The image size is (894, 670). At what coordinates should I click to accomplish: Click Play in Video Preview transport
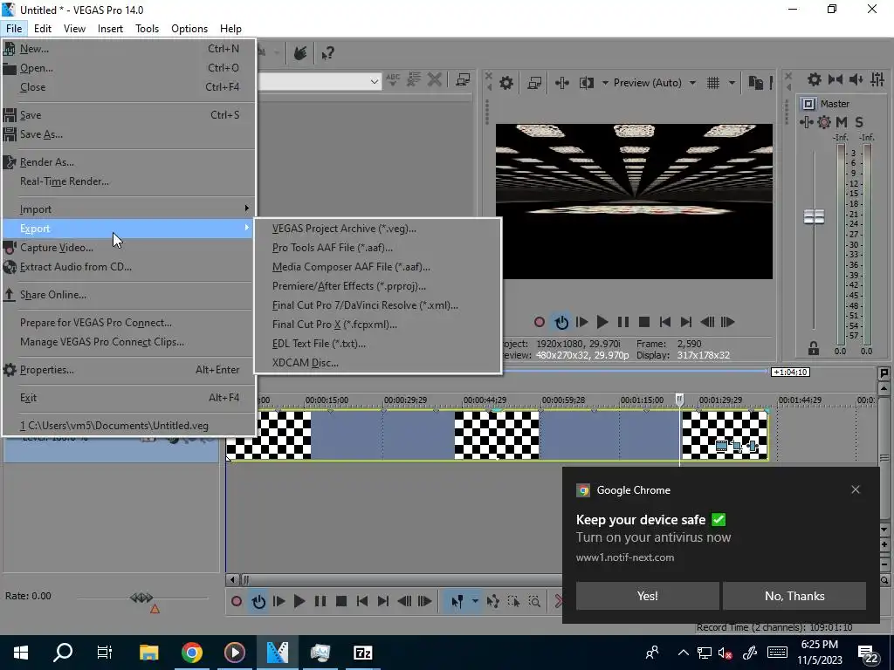(602, 322)
